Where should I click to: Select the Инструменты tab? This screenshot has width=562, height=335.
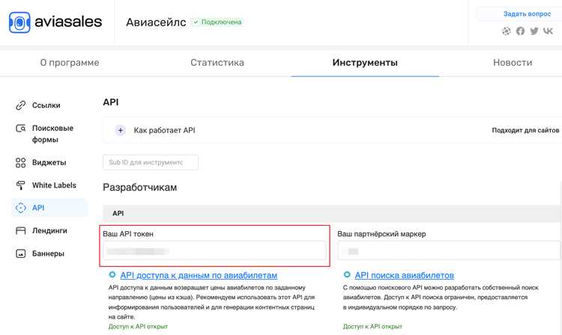(365, 63)
